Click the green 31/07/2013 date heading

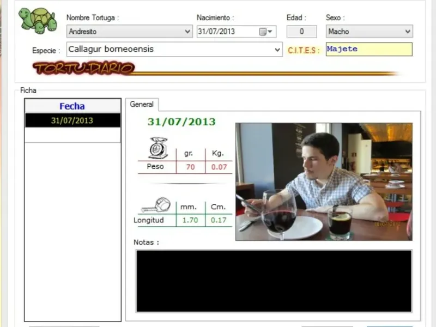click(x=181, y=122)
